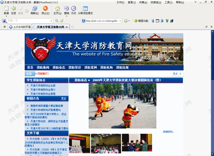Viewport: 214px width, 156px height.
Task: Open 消防常识 navigation link
Action: coord(74,67)
